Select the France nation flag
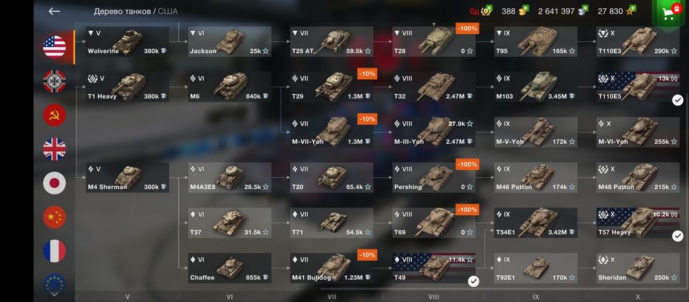The image size is (689, 302). coord(54,251)
